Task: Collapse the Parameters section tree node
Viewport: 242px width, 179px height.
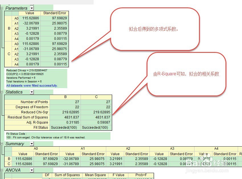Action: click(2, 8)
